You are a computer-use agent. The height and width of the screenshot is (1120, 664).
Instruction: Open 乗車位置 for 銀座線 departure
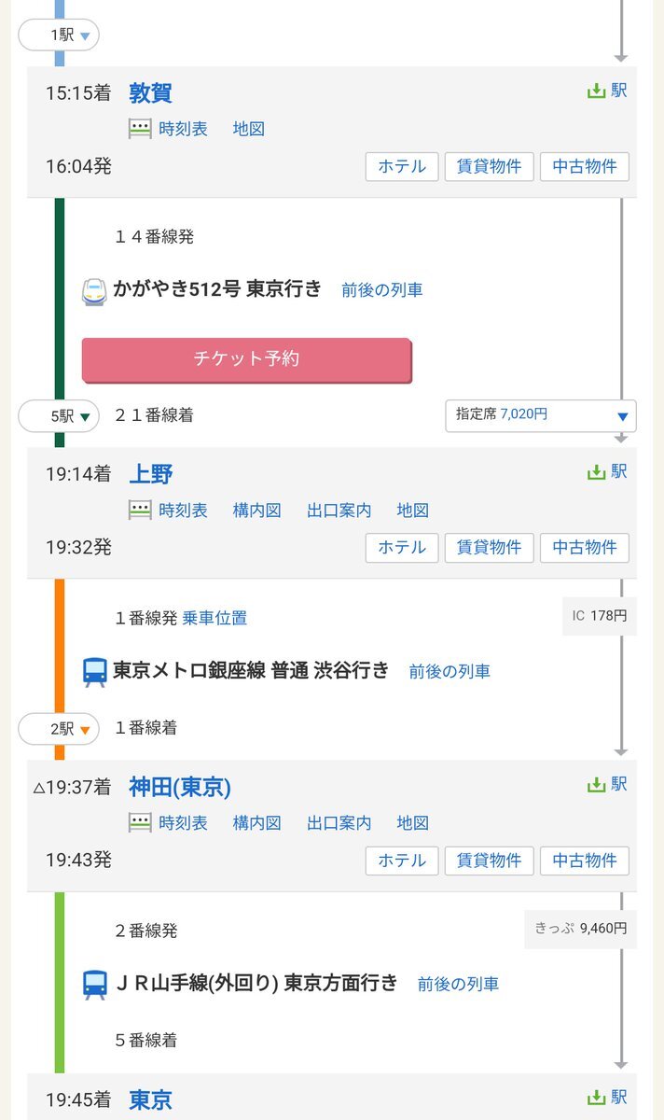pos(214,618)
